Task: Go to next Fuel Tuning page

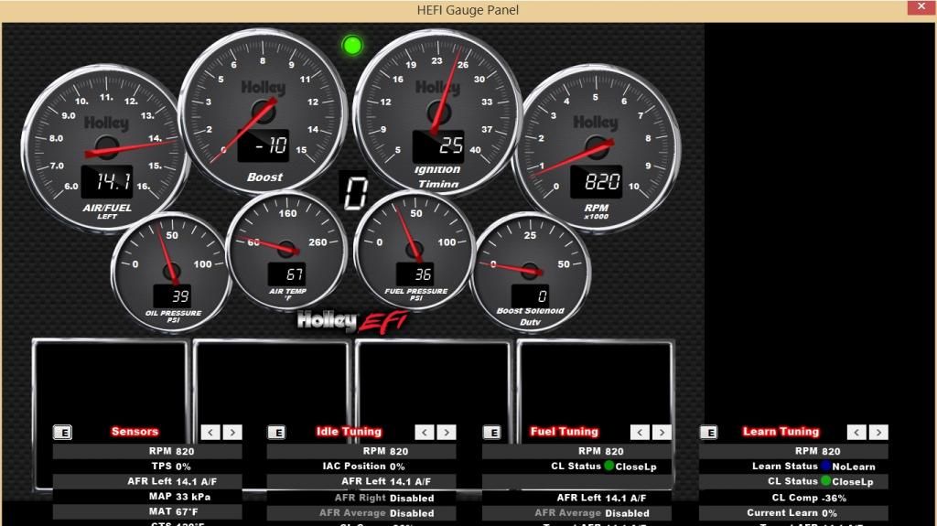Action: tap(662, 432)
